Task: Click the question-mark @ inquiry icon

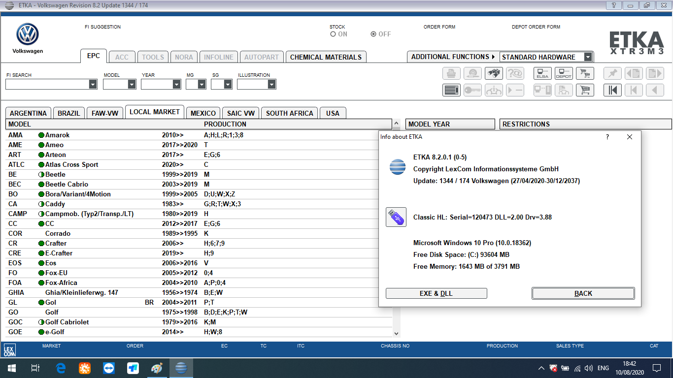Action: 515,74
